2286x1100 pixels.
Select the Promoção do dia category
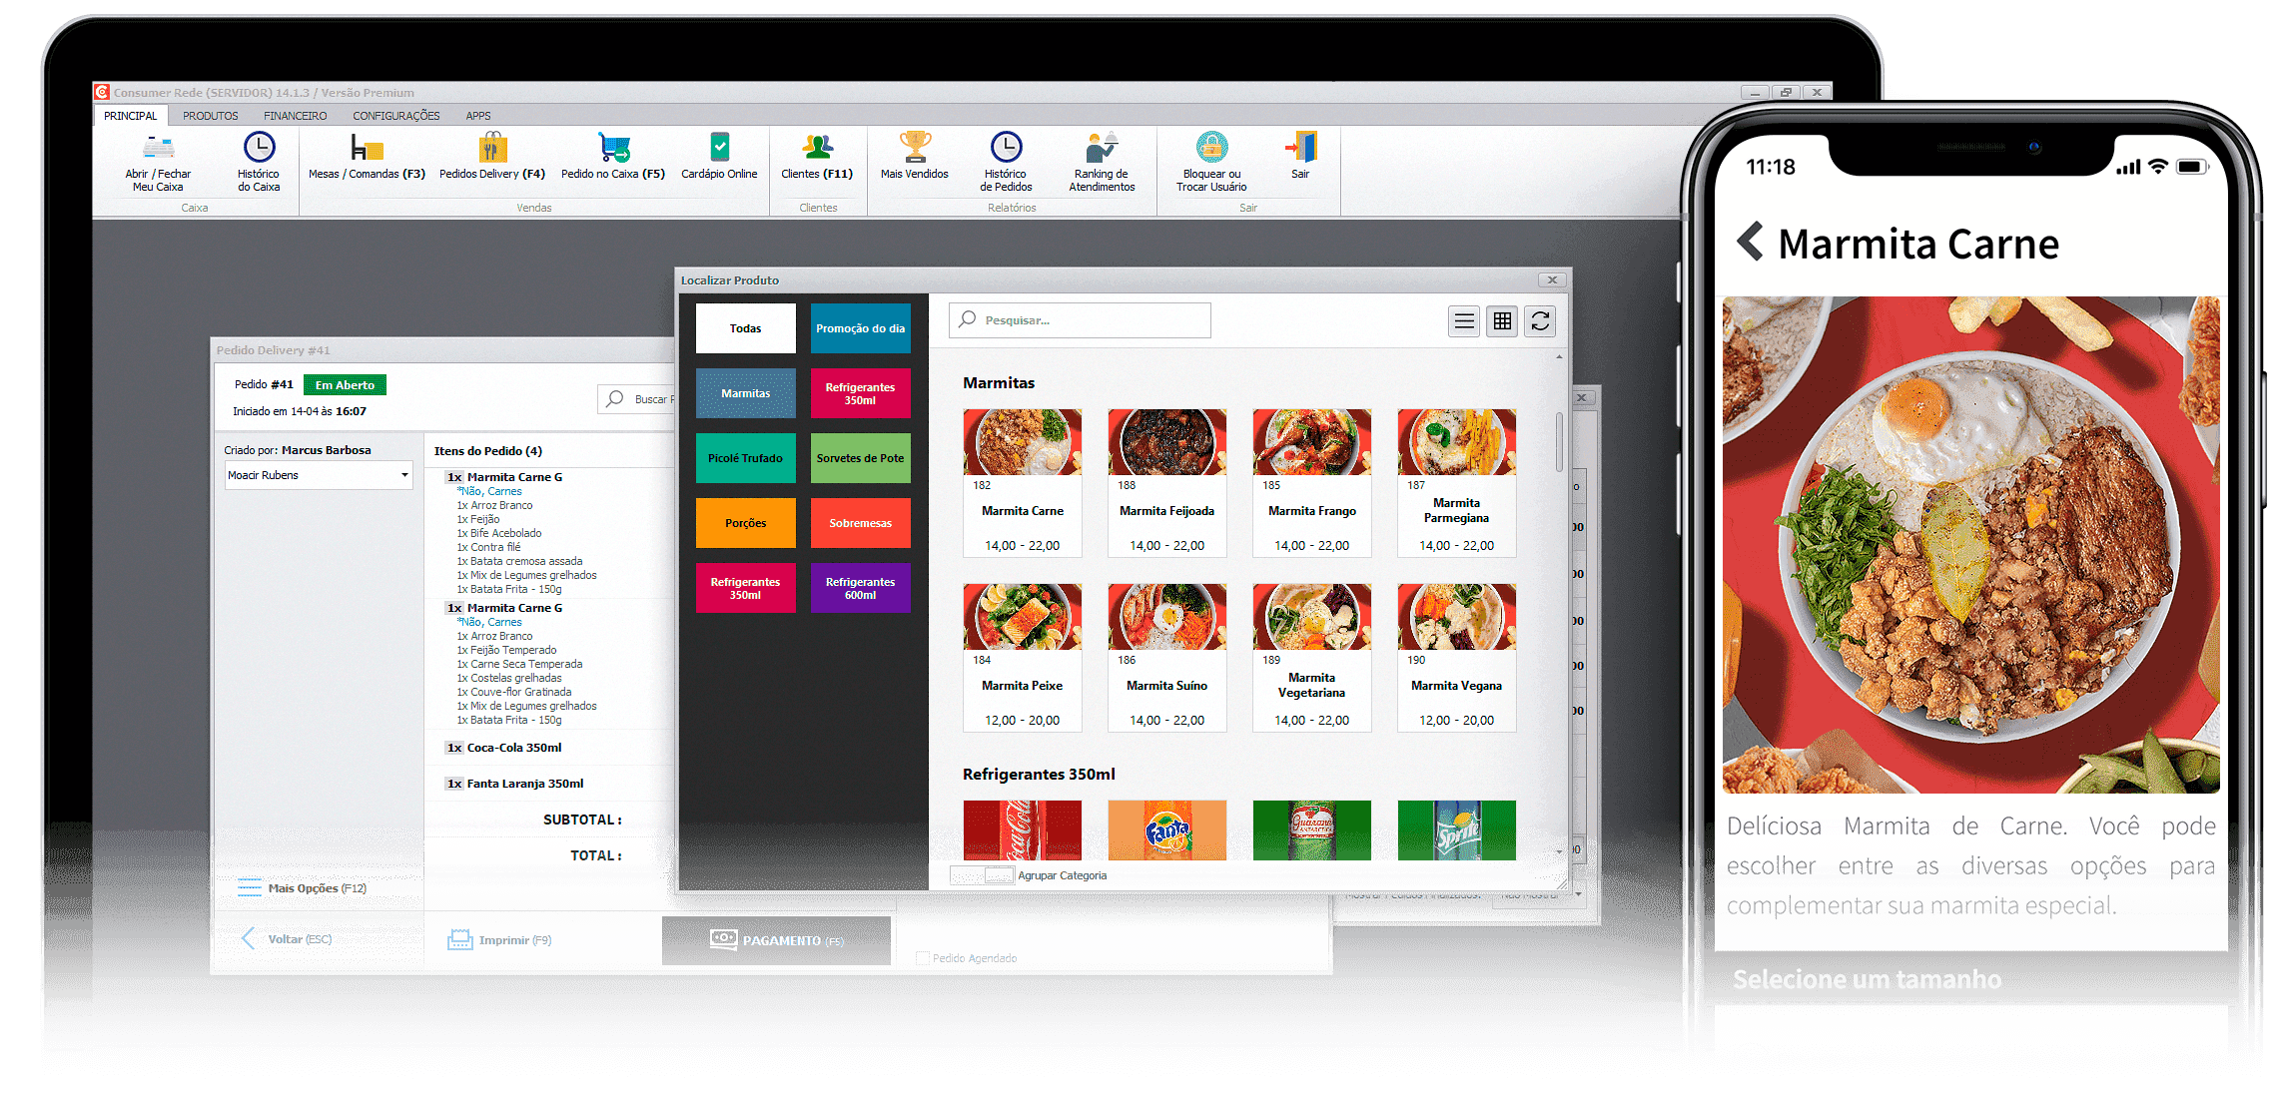pos(861,328)
